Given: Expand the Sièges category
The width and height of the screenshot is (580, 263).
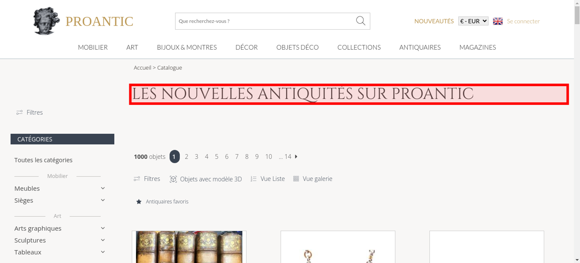Looking at the screenshot, I should pyautogui.click(x=103, y=200).
